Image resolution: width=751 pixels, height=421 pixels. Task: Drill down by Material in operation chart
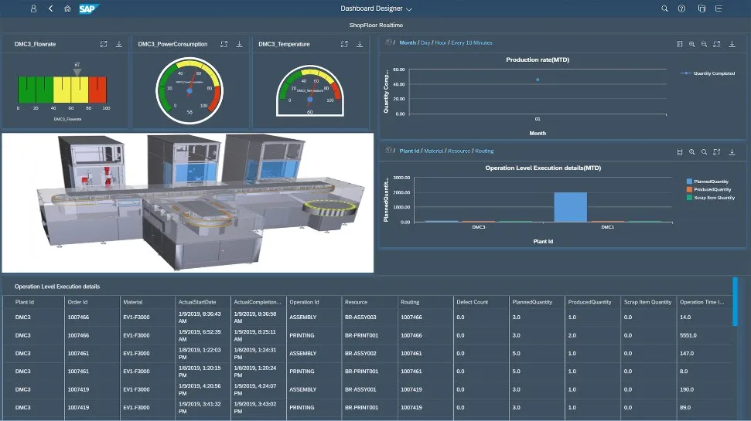[433, 151]
